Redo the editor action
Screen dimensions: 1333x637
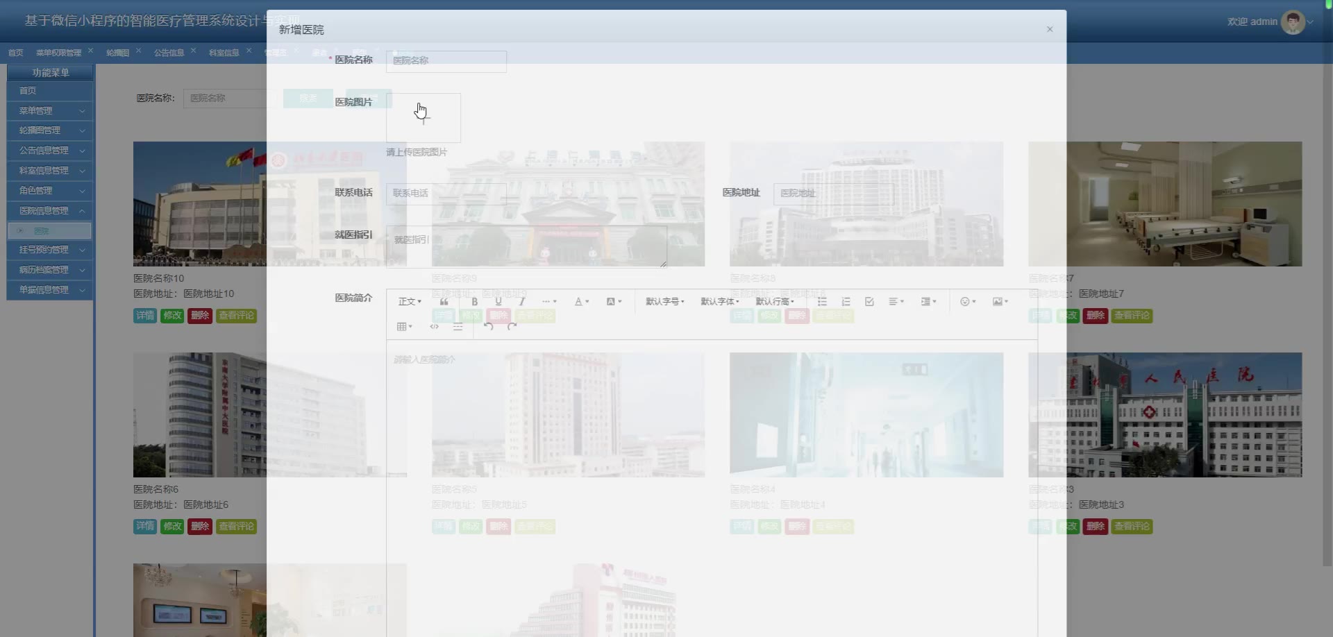point(512,327)
